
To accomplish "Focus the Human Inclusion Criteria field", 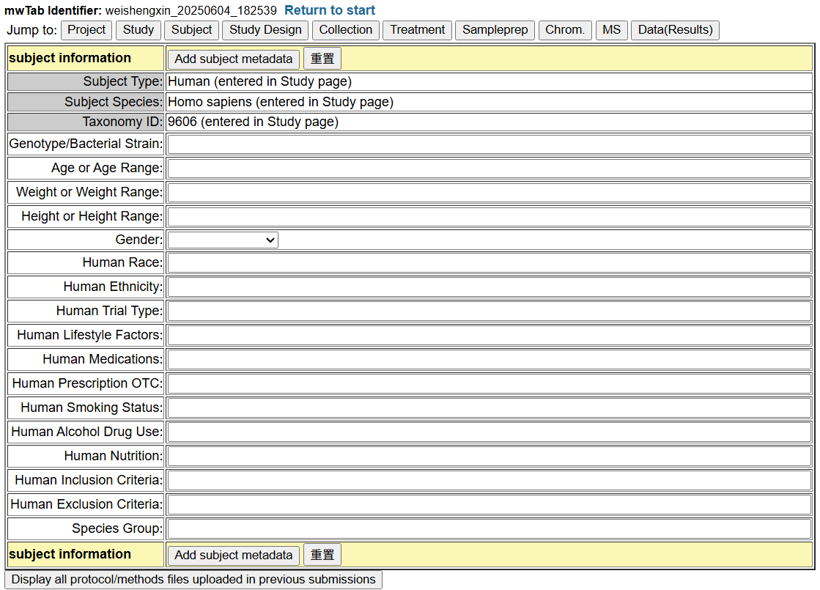I will pyautogui.click(x=489, y=480).
